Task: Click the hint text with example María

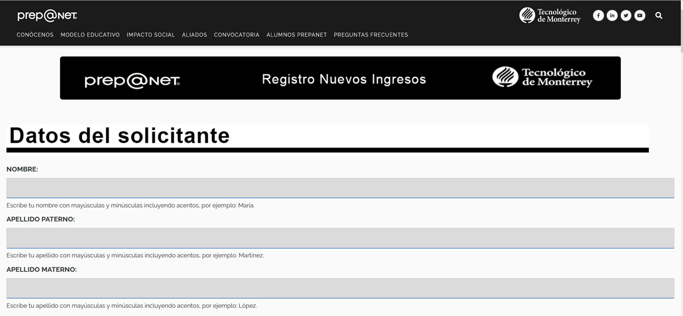Action: [x=130, y=205]
